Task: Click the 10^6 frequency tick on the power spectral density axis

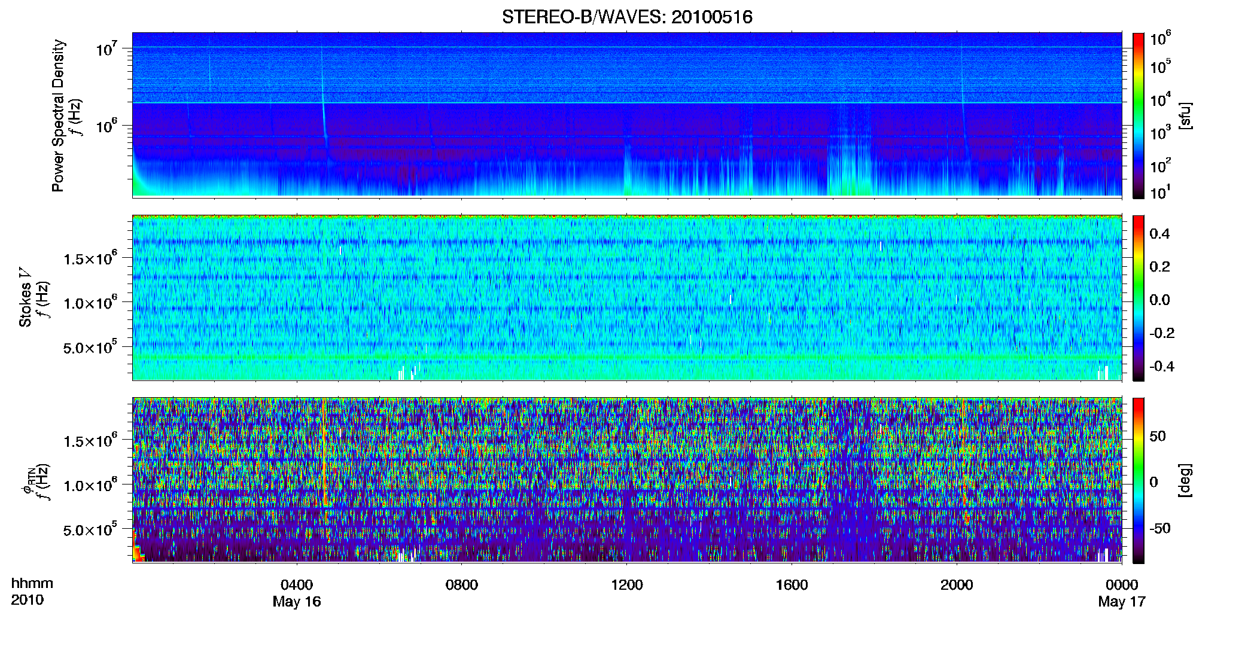Action: (x=106, y=126)
